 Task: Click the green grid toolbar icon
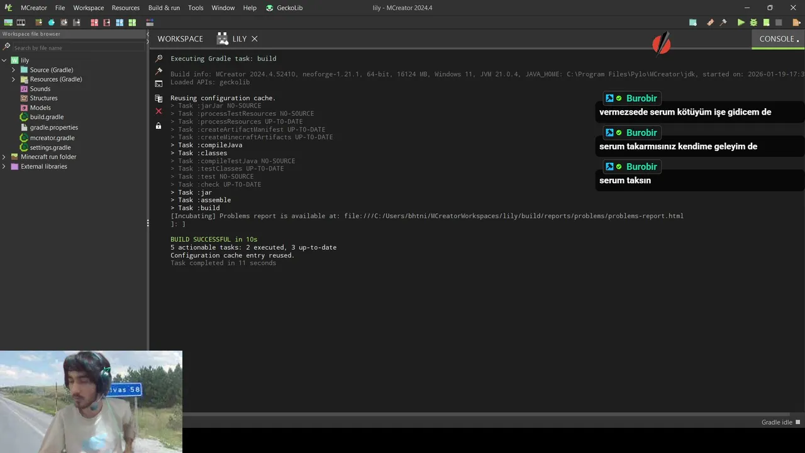click(132, 23)
